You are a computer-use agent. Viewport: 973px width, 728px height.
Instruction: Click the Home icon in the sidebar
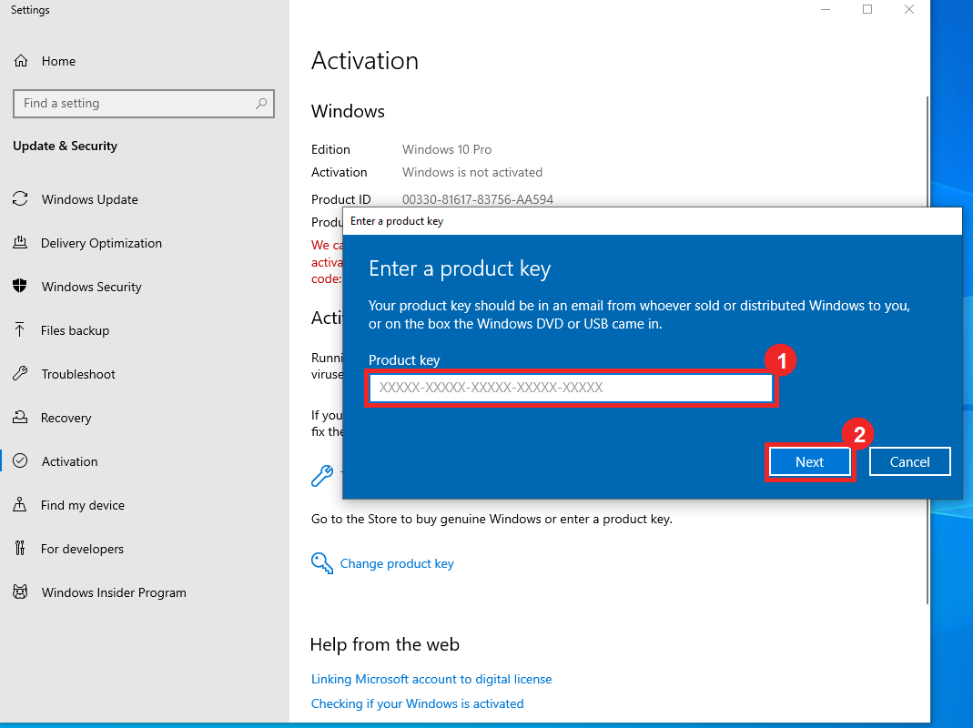click(21, 61)
